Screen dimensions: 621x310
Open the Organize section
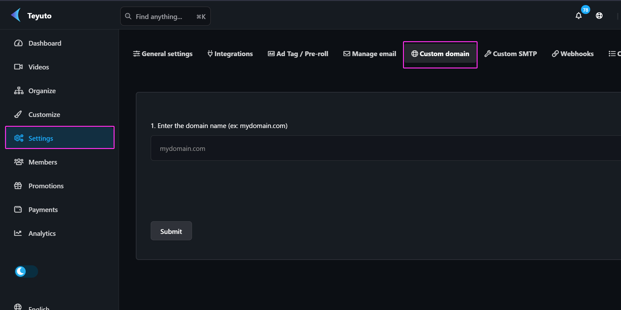pyautogui.click(x=42, y=91)
